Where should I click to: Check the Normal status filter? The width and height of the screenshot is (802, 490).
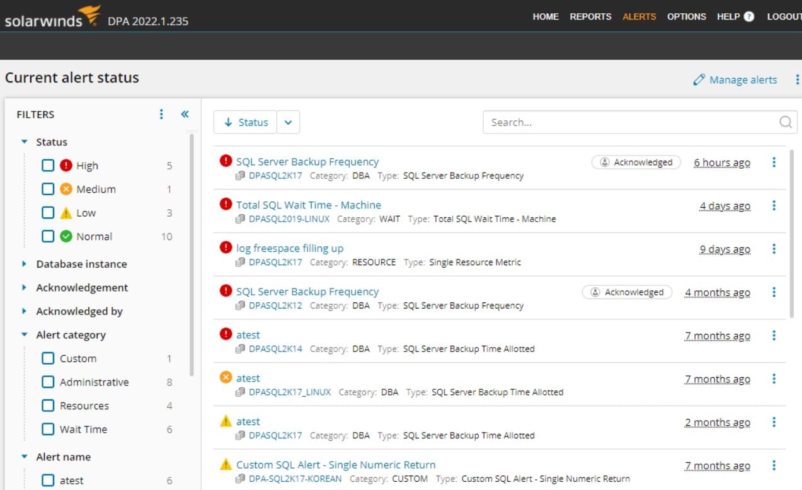[48, 236]
